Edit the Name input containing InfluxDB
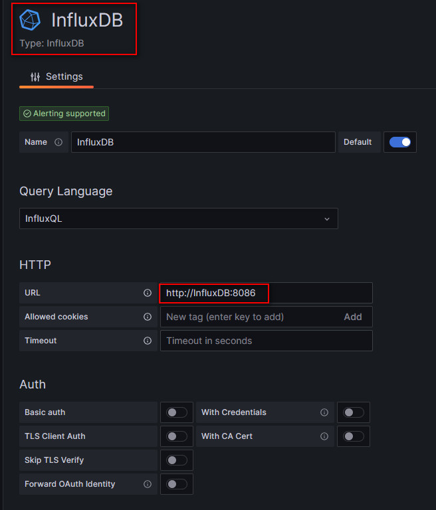Screen dimensions: 436x510 coord(203,142)
